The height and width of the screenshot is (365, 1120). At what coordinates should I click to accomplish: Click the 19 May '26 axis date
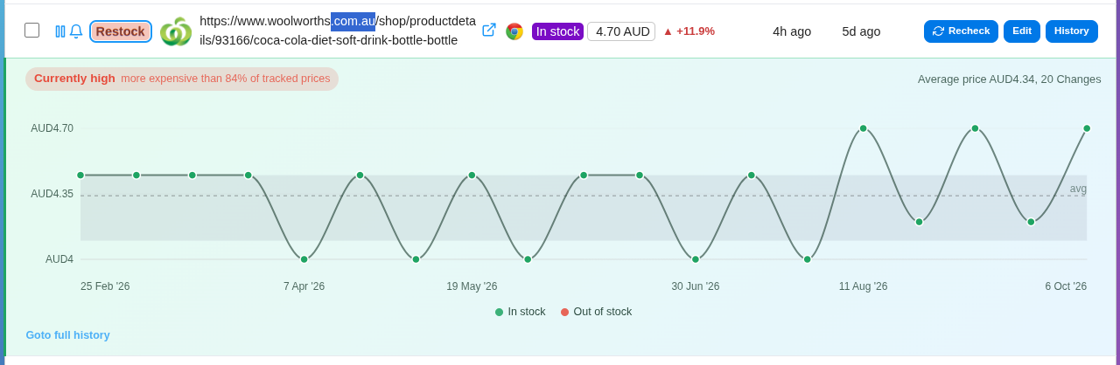[472, 286]
